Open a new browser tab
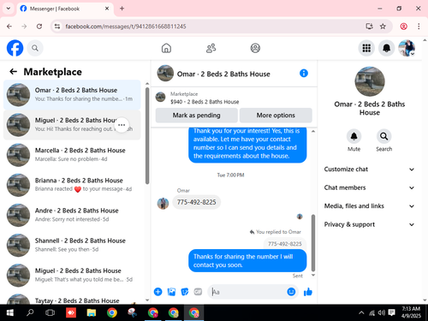The image size is (428, 321). pos(122,9)
